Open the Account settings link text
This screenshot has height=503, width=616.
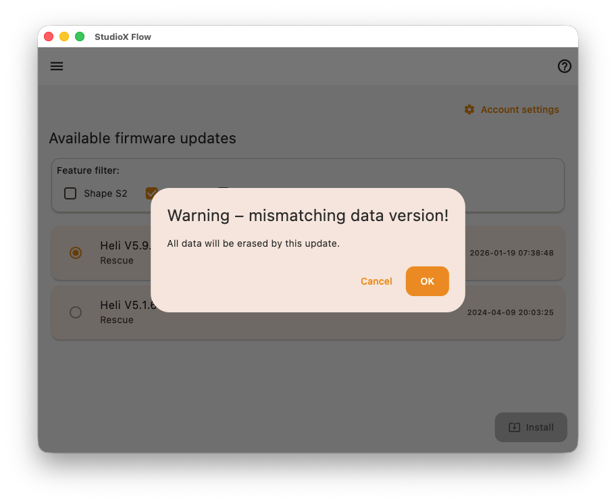[519, 110]
